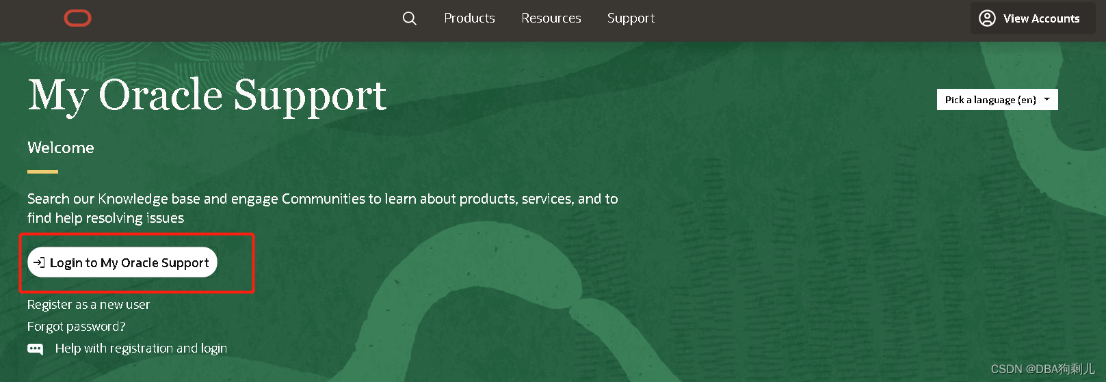Open the Support menu
The height and width of the screenshot is (382, 1106).
point(631,18)
